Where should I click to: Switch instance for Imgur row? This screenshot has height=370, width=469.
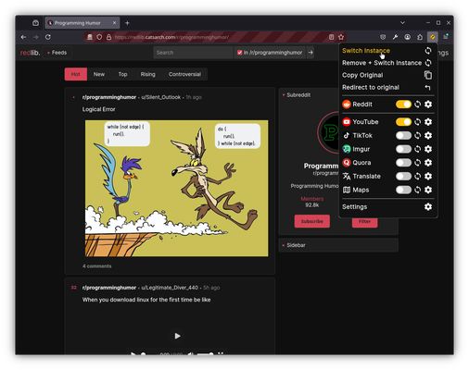pyautogui.click(x=417, y=149)
